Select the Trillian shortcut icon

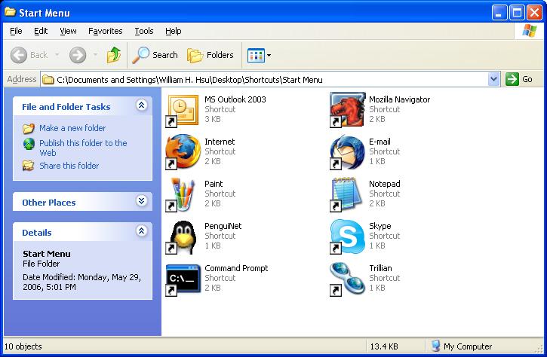coord(347,279)
